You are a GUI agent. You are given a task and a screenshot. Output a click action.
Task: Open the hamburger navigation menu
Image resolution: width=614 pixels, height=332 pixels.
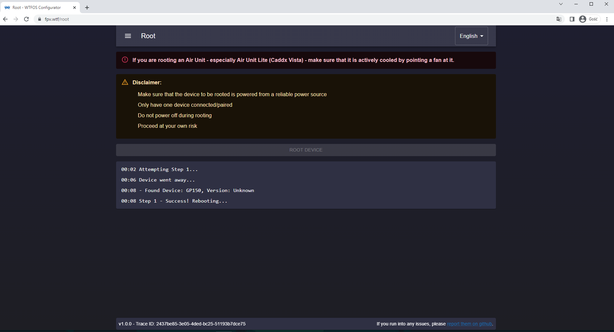click(x=128, y=36)
